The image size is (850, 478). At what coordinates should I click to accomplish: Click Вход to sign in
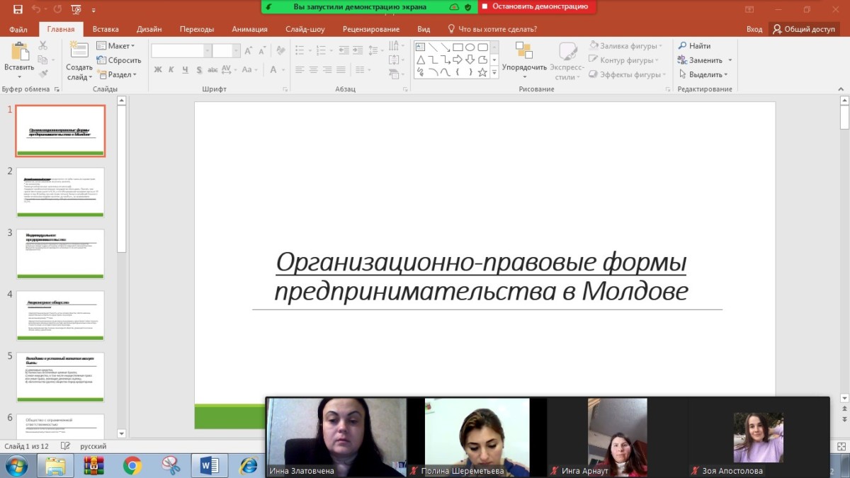754,29
